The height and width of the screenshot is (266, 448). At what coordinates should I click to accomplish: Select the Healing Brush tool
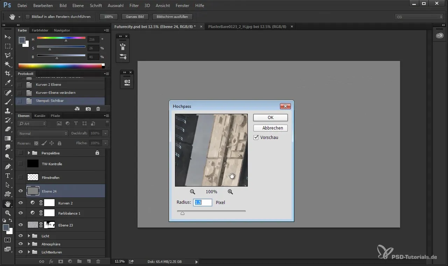pyautogui.click(x=8, y=93)
